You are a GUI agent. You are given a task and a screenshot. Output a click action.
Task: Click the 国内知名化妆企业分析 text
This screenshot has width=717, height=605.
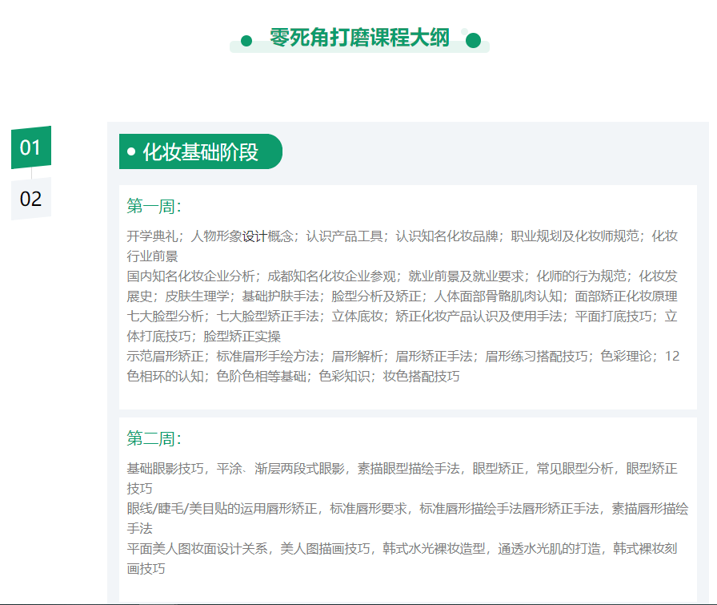click(x=190, y=276)
